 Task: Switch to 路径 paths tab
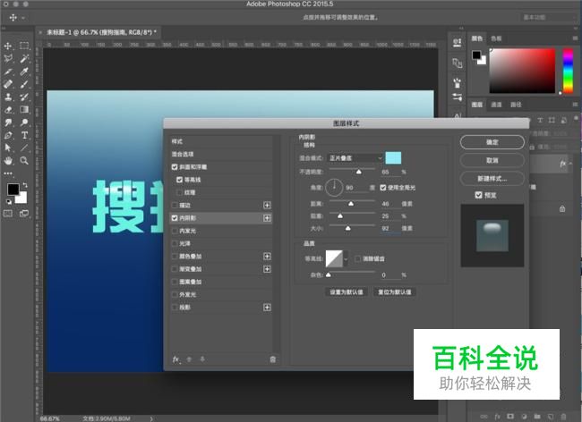point(516,105)
